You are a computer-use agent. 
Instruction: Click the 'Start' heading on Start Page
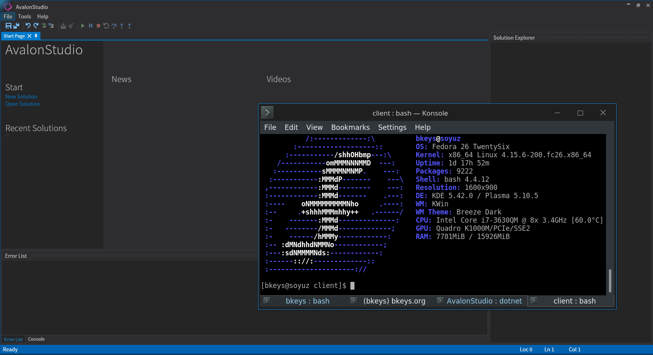[x=14, y=87]
